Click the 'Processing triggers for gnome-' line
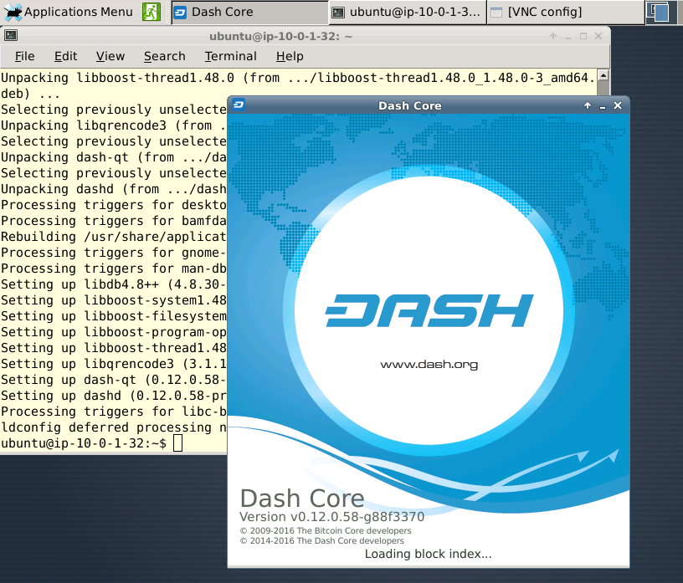The image size is (683, 583). [x=114, y=253]
